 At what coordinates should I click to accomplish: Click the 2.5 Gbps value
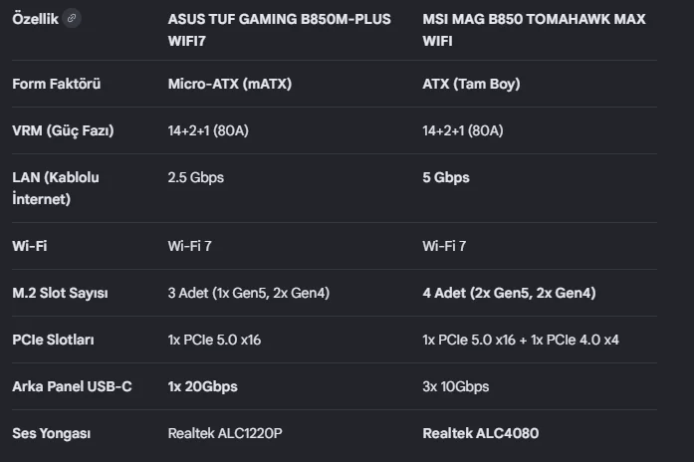click(195, 177)
